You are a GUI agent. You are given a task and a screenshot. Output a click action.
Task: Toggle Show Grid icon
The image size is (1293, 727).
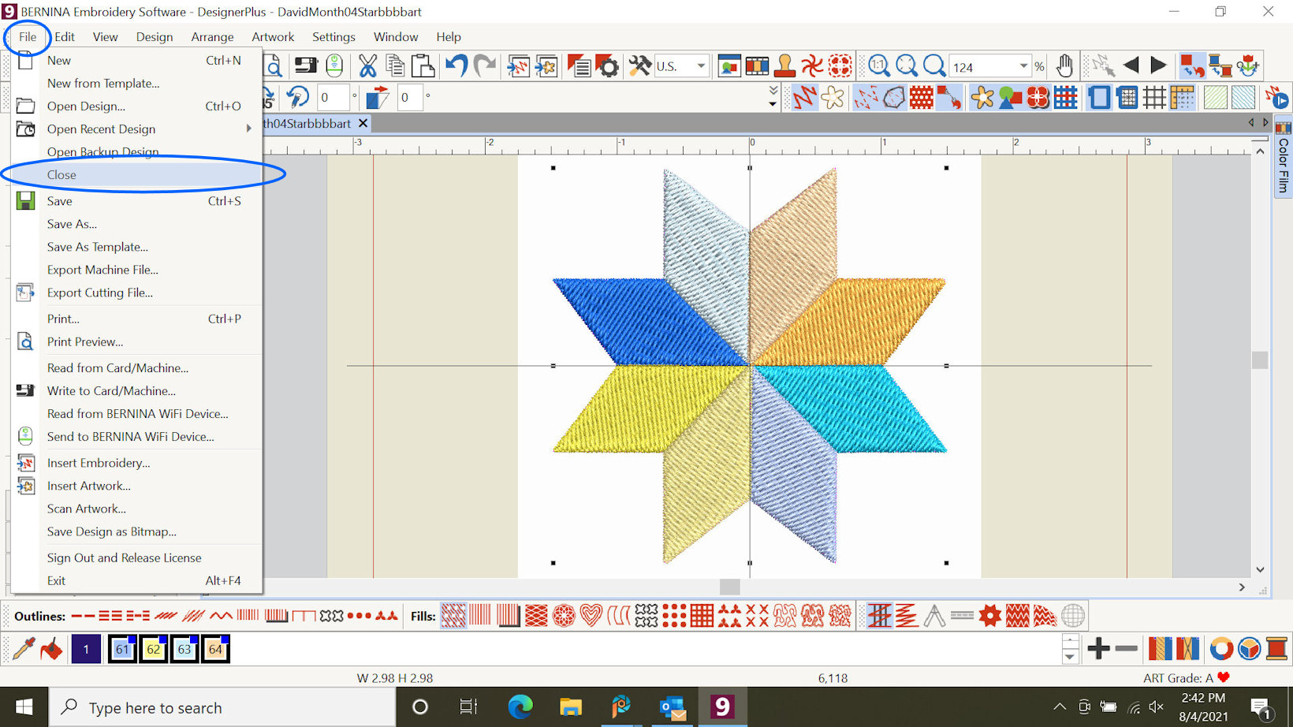(1154, 98)
